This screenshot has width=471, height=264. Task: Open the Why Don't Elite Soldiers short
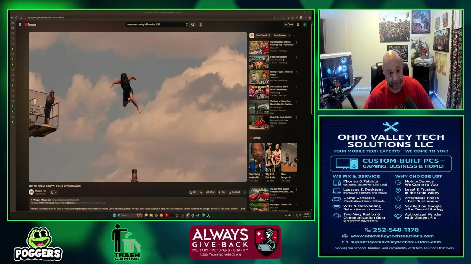(x=273, y=157)
